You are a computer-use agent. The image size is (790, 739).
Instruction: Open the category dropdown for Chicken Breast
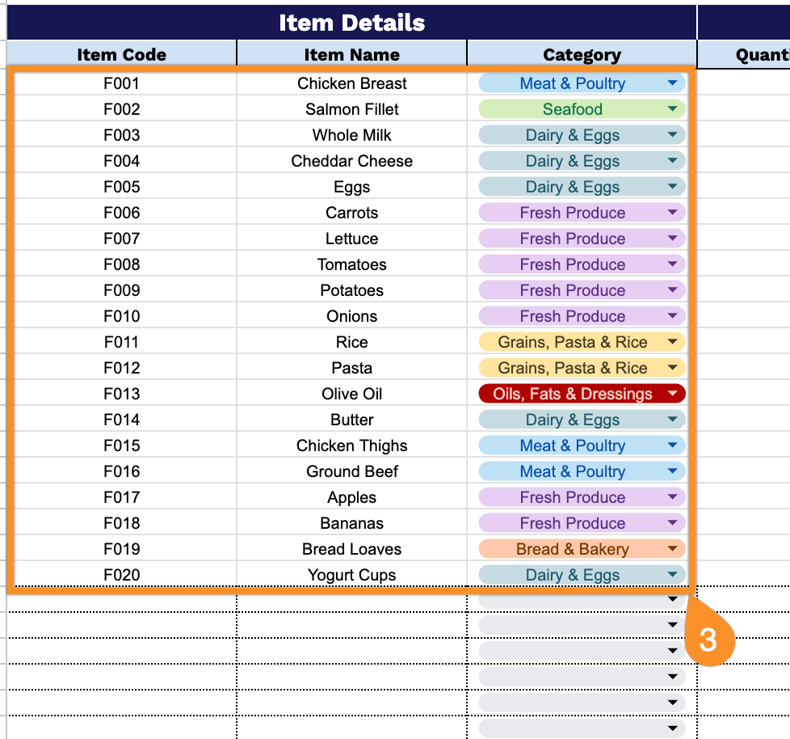coord(672,83)
